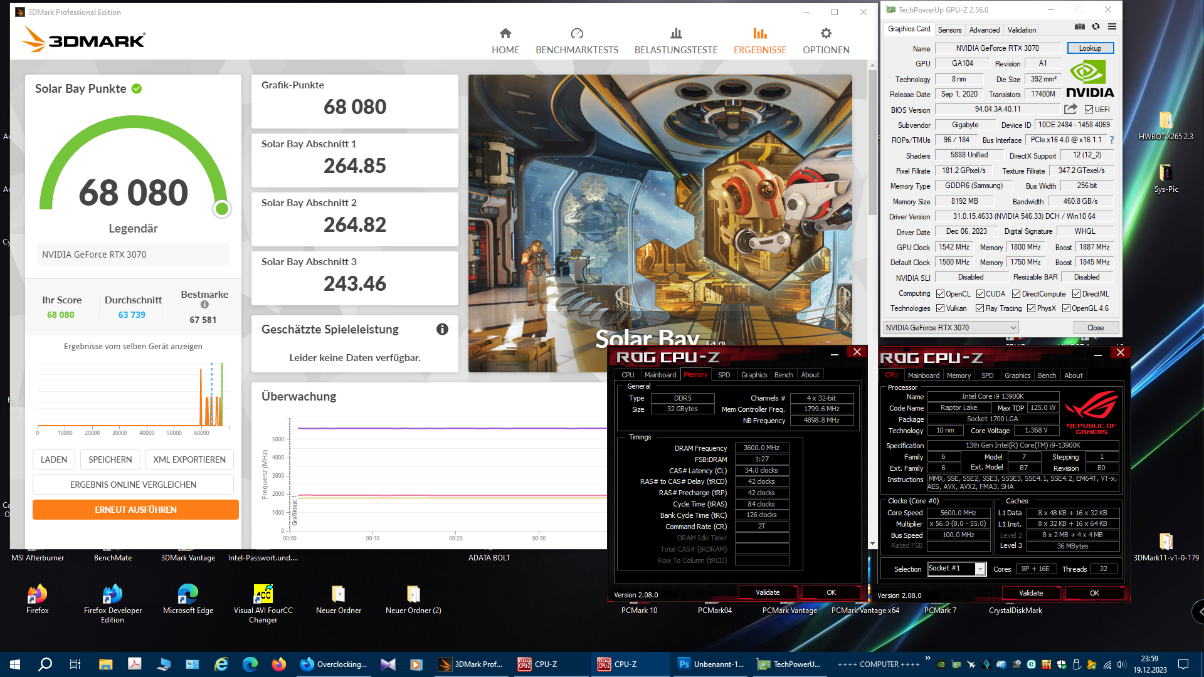This screenshot has width=1204, height=677.
Task: Open the Visual AVI FourCC Changer shortcut
Action: (263, 603)
